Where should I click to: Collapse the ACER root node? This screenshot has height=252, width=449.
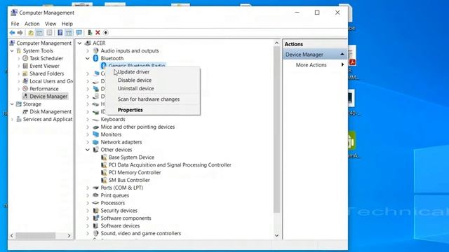(x=79, y=43)
